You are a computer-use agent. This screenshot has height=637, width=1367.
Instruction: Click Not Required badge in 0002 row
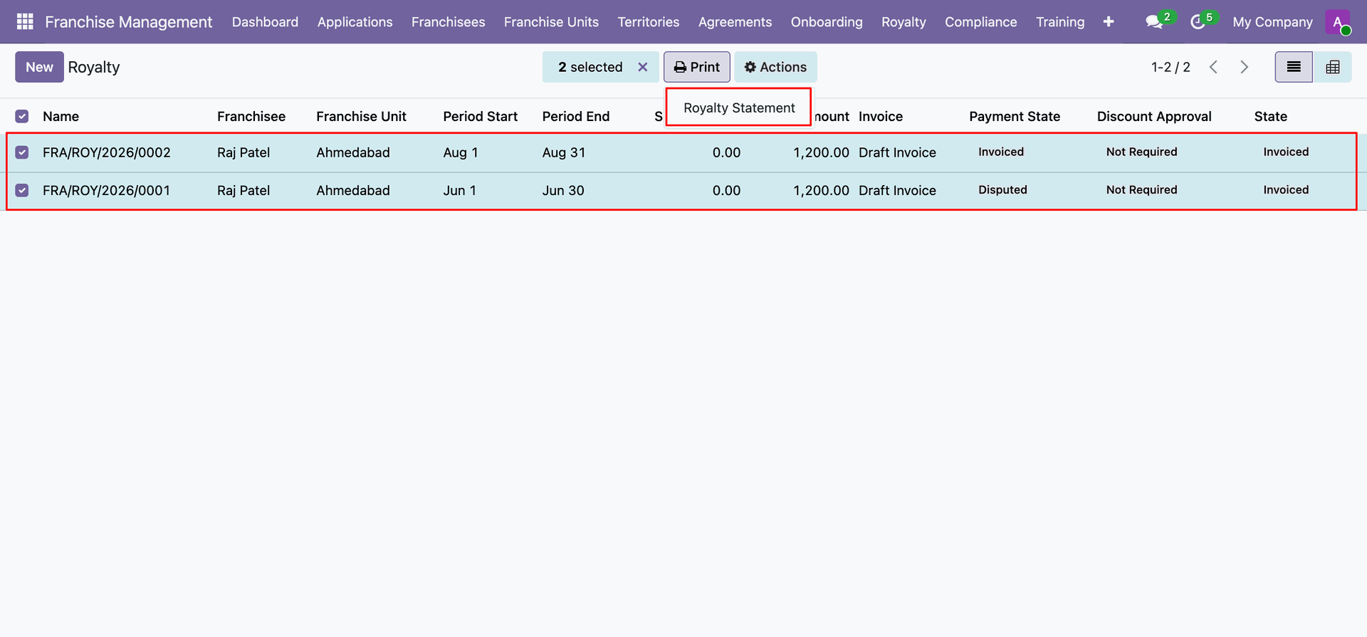1141,152
